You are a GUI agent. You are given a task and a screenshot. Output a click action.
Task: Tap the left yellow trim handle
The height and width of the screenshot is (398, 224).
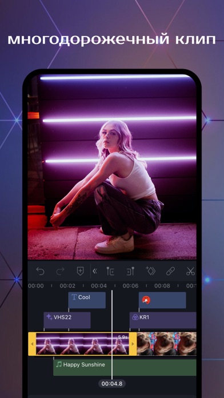[32, 344]
